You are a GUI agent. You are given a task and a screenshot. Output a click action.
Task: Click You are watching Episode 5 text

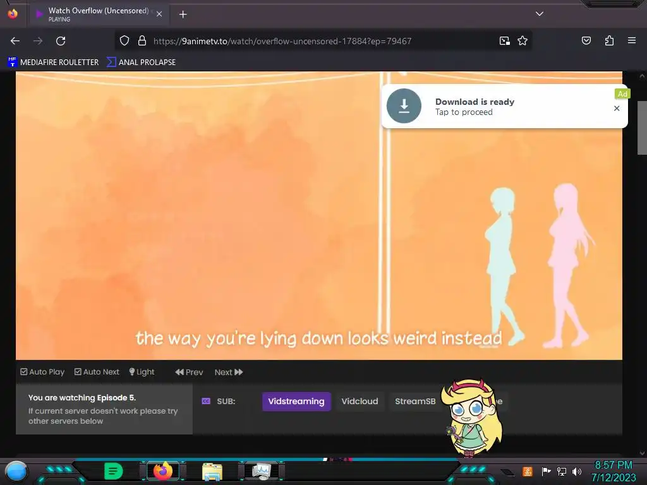click(x=82, y=398)
